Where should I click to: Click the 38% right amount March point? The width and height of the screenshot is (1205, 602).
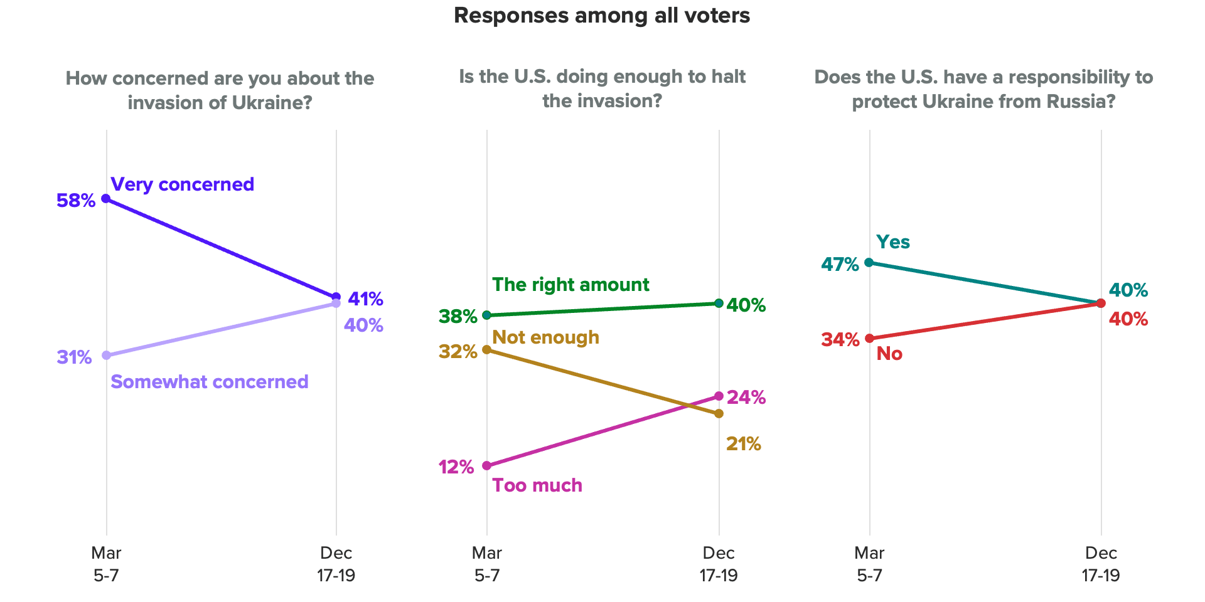(486, 315)
